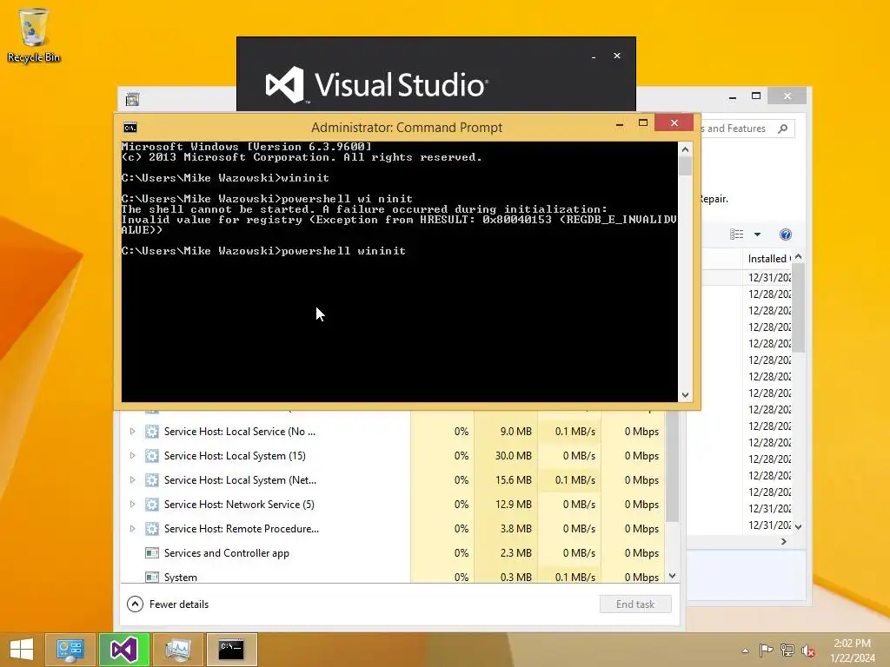Close the Visual Studio installer window
890x667 pixels.
(x=617, y=56)
